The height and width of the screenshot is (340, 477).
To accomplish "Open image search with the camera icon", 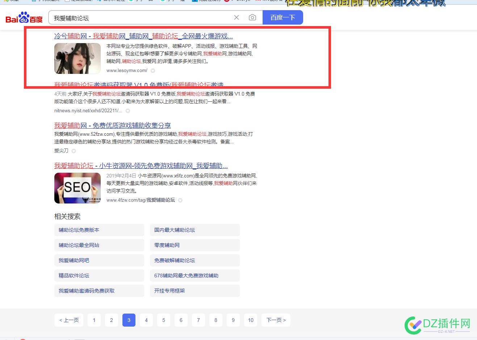I will pyautogui.click(x=252, y=17).
